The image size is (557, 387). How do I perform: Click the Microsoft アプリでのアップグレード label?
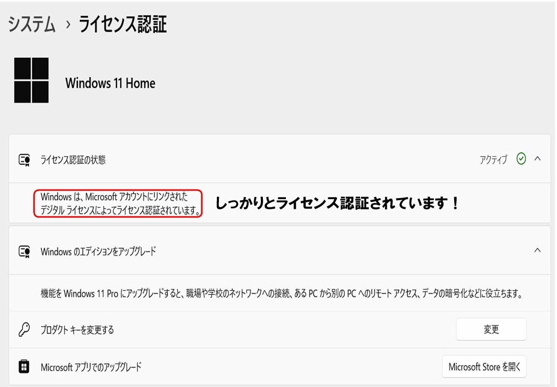(x=91, y=367)
